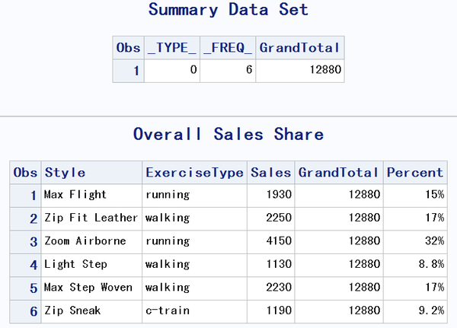Click the Light Step cell
The image size is (457, 328).
(x=75, y=264)
